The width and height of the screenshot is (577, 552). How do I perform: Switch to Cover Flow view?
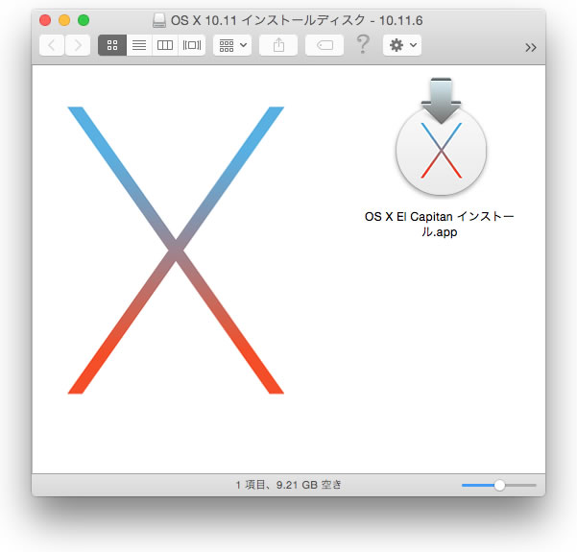192,45
